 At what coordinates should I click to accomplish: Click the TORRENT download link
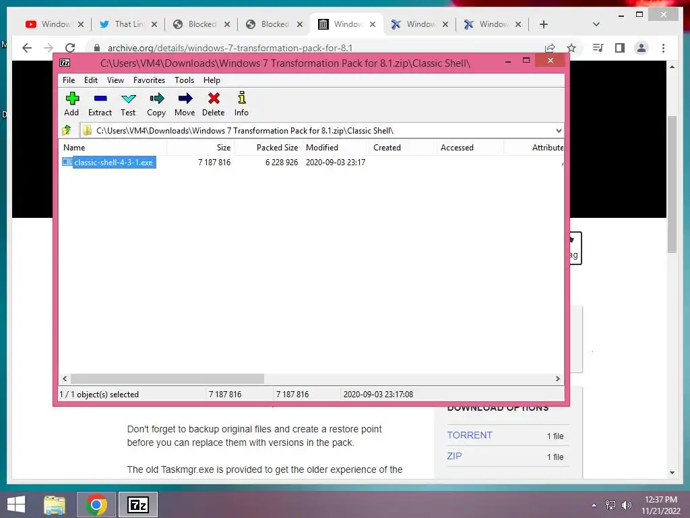click(x=470, y=435)
